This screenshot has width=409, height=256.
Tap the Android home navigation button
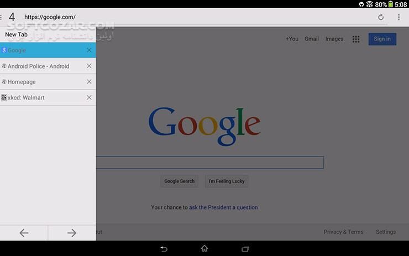click(x=204, y=248)
